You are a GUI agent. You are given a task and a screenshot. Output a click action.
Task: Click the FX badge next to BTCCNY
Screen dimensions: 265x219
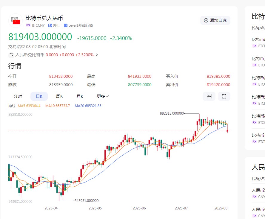[x=28, y=25]
